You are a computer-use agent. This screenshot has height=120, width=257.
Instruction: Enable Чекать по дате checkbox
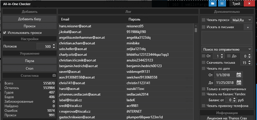click(204, 69)
